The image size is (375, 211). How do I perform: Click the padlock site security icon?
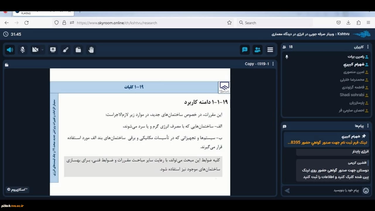(64, 23)
